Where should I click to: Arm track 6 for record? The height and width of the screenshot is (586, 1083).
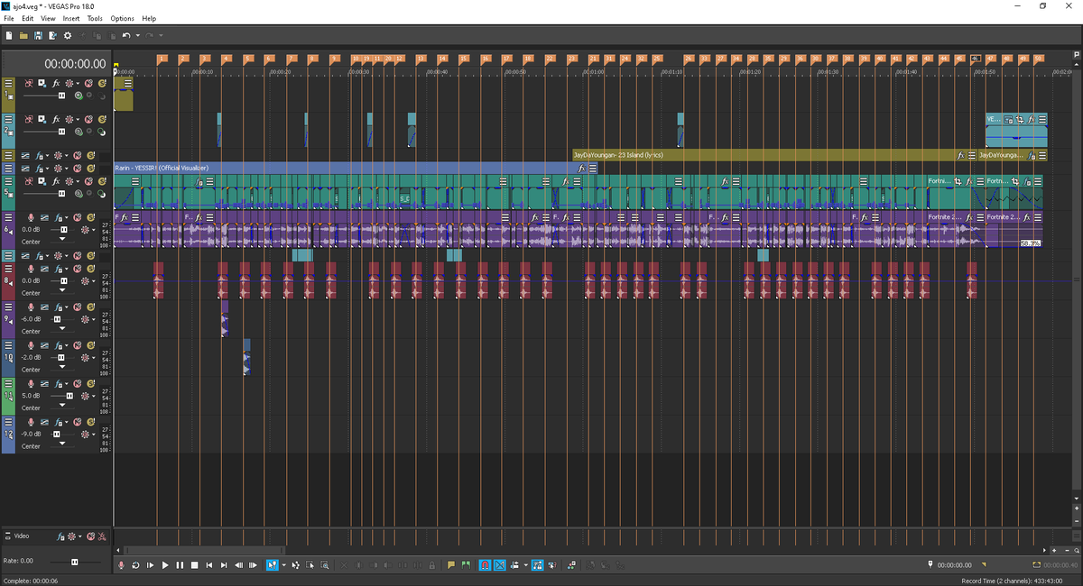pyautogui.click(x=32, y=217)
